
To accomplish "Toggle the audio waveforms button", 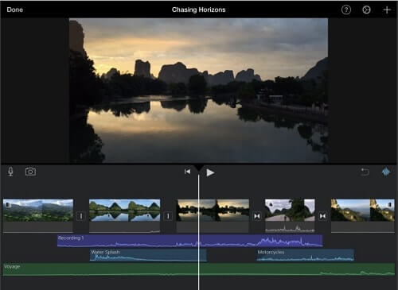I will tap(386, 172).
